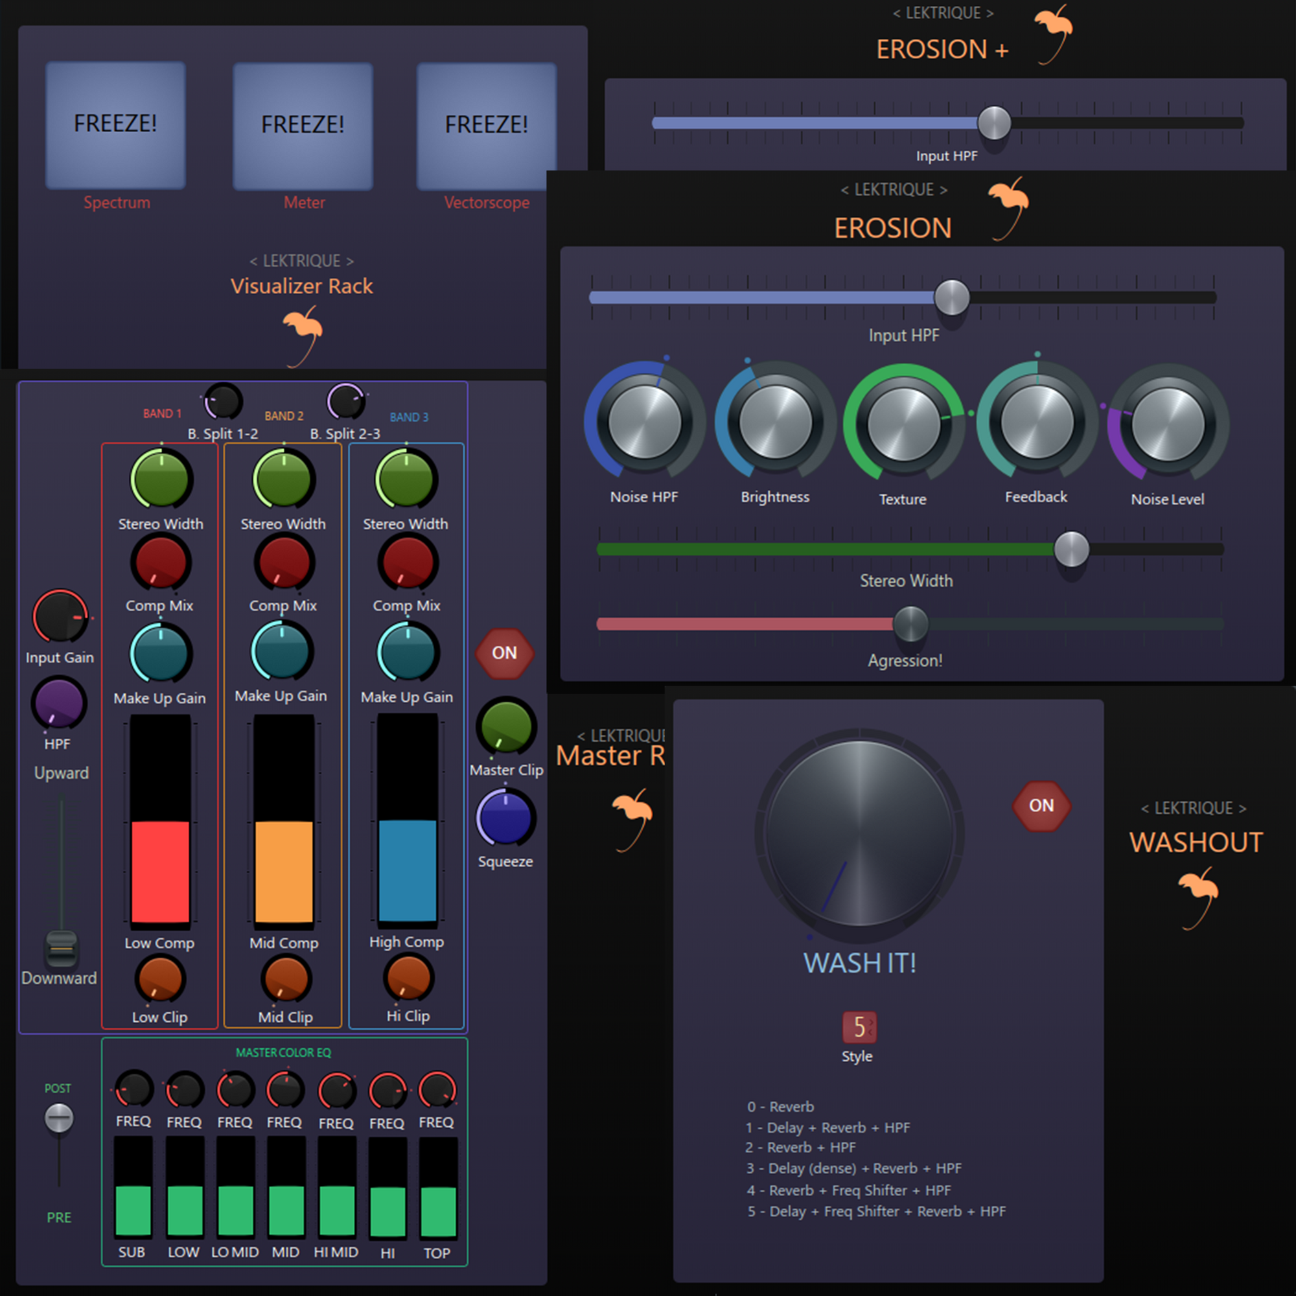Click the red Low Comp meter bar
Image resolution: width=1296 pixels, height=1296 pixels.
tap(159, 871)
